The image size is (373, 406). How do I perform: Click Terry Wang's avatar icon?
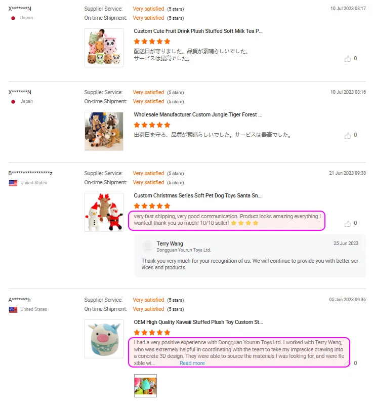pos(148,247)
